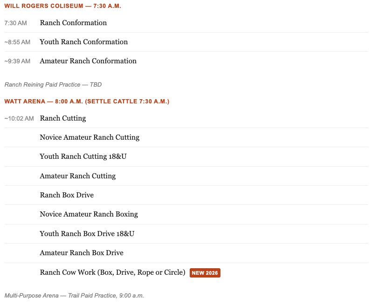Click the NEW 2026 badge
This screenshot has width=378, height=305.
coord(205,273)
